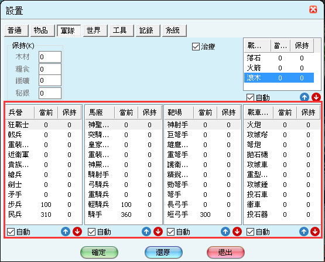Select the 火箭 row in defense list
Viewport: 325px width, 262px height.
click(279, 68)
